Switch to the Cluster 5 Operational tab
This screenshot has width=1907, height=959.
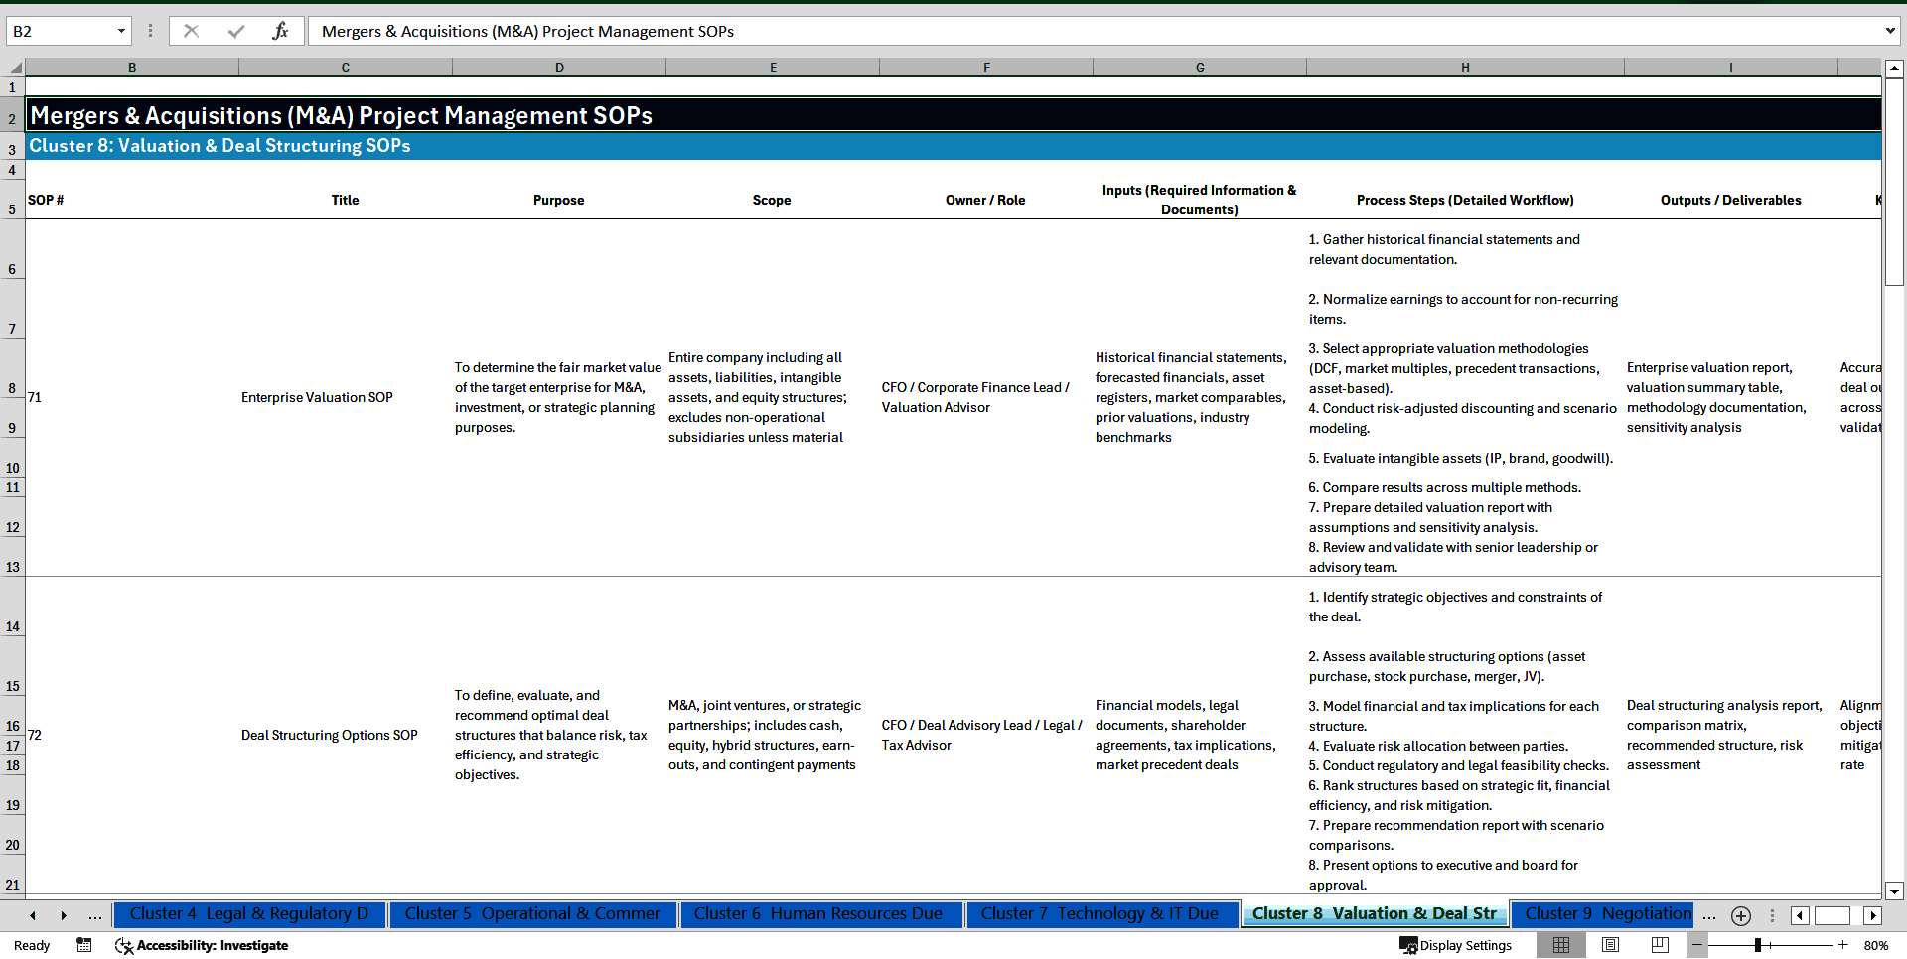point(533,914)
